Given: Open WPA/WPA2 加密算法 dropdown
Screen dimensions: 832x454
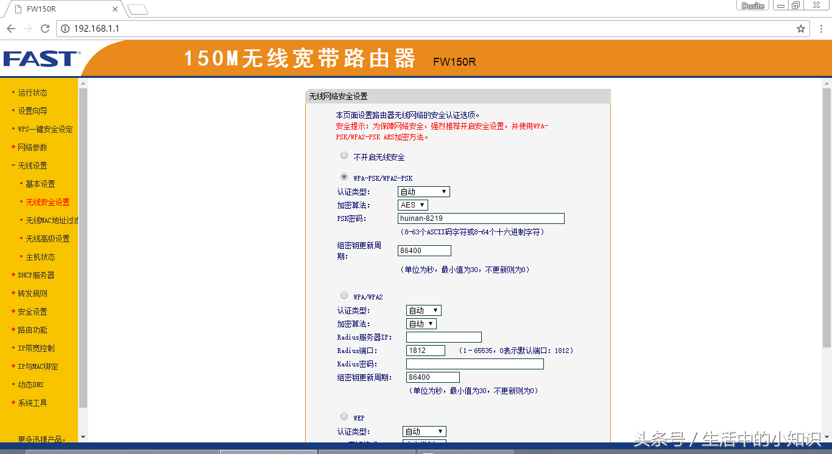Looking at the screenshot, I should click(x=421, y=324).
